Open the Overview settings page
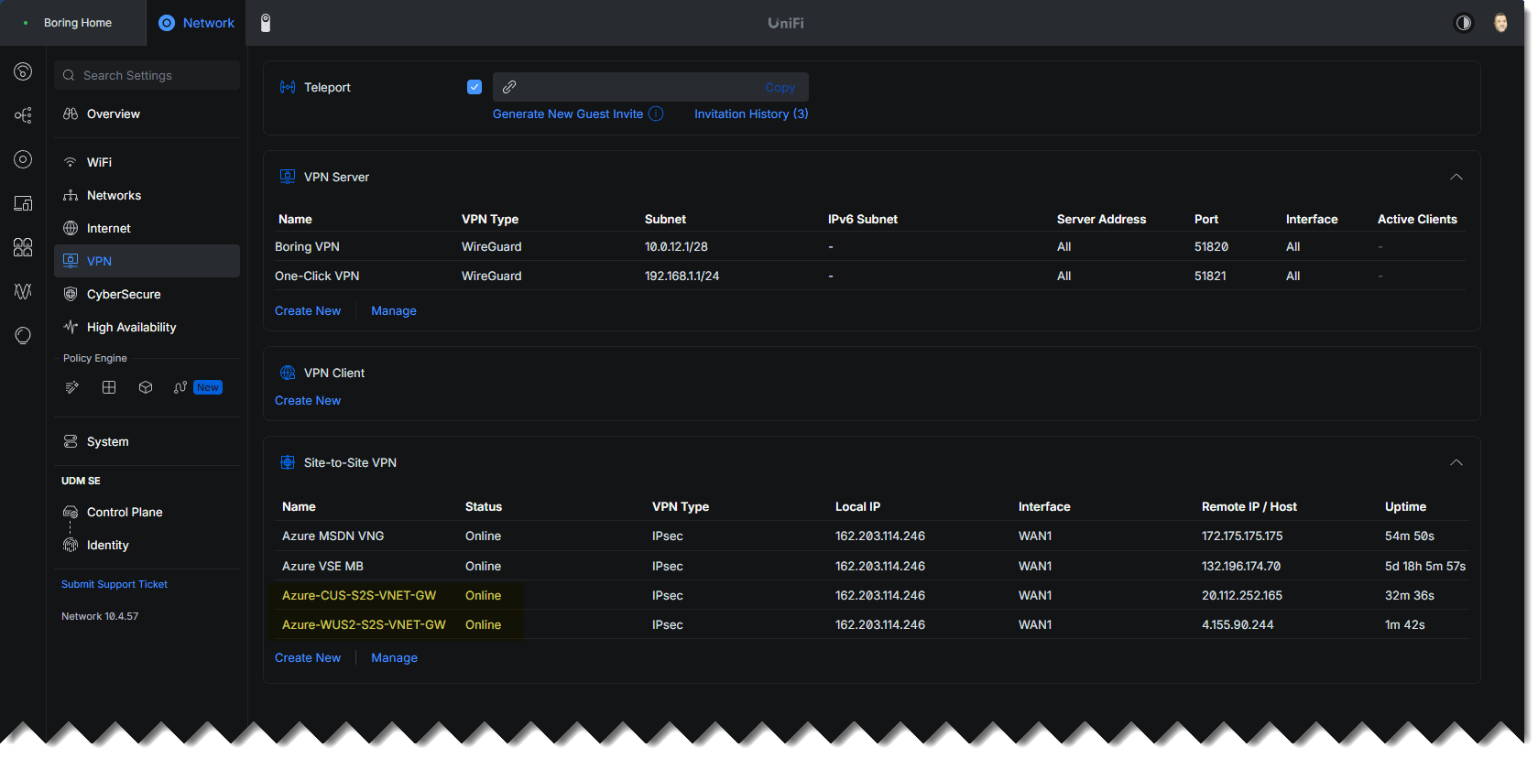Viewport: 1538px width, 758px height. pos(147,114)
